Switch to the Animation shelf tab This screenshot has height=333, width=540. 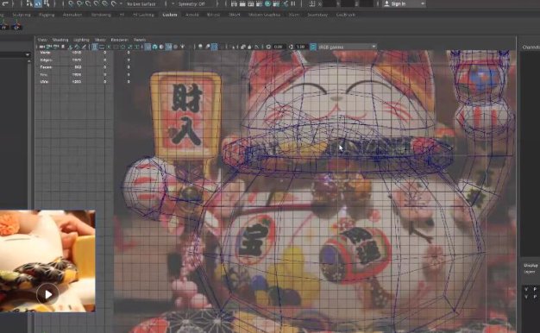(x=72, y=15)
